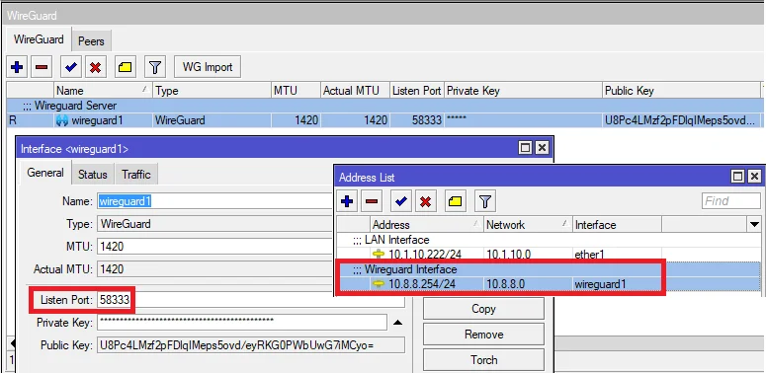Collapse Private Key with up arrow

point(398,323)
